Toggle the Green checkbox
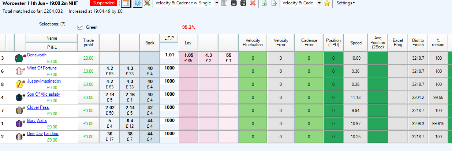The width and height of the screenshot is (452, 151). 80,27
